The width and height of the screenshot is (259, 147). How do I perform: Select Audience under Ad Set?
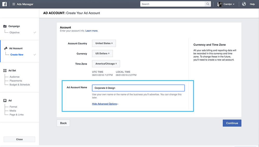(x=15, y=77)
